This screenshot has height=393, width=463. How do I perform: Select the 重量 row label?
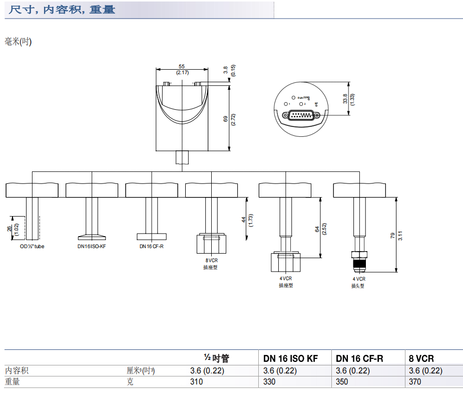coord(13,382)
